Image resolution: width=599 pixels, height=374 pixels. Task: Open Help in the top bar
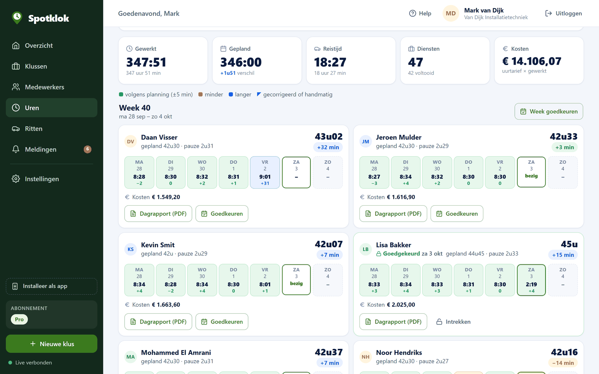(x=420, y=13)
